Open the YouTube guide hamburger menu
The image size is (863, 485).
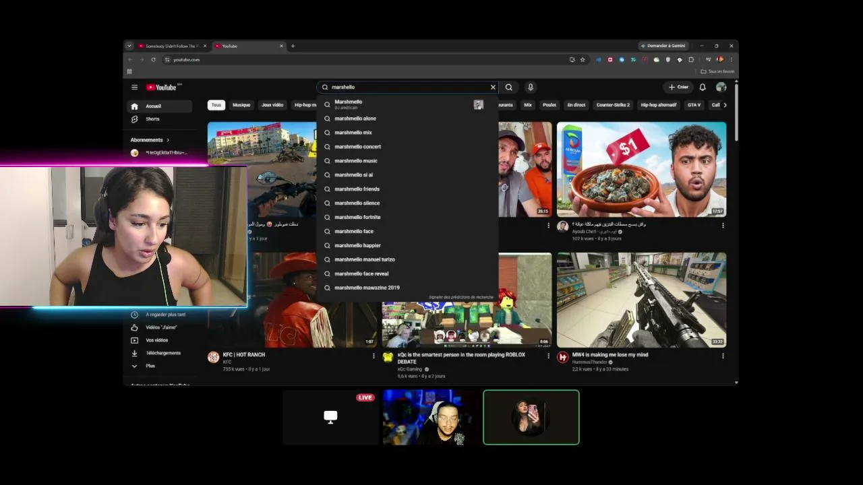click(x=134, y=87)
